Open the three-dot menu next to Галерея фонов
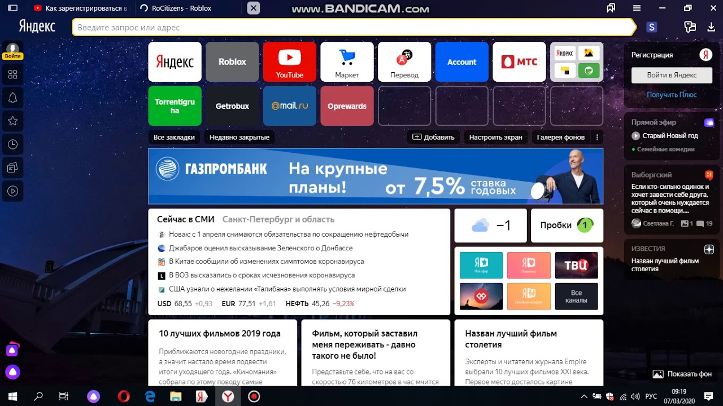 click(x=597, y=137)
